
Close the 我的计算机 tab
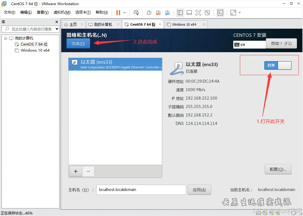[x=118, y=24]
